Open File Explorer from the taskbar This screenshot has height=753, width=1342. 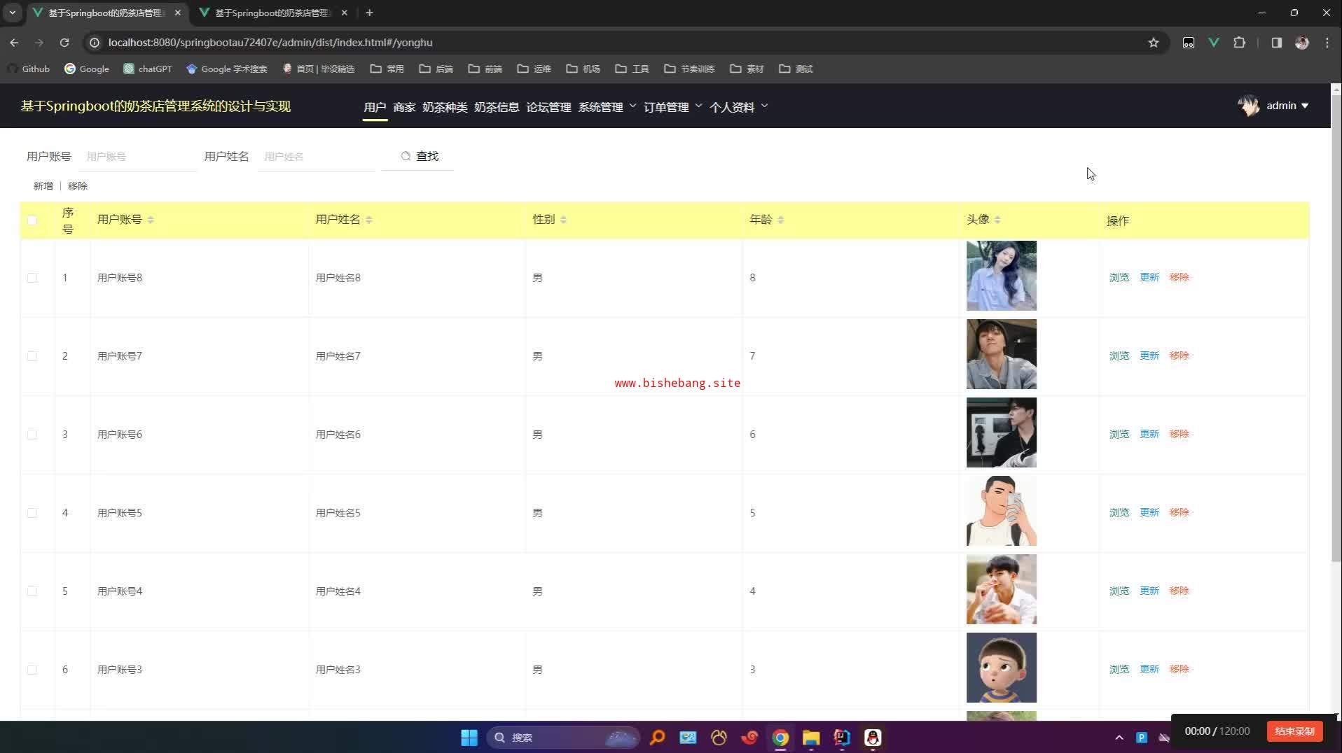click(811, 738)
